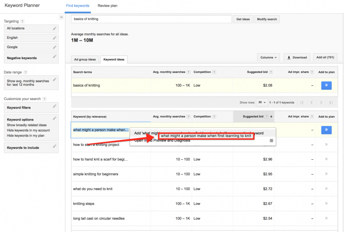Screen dimensions: 344x232
Task: Edit Keywords to include pencil icon
Action: coord(54,146)
